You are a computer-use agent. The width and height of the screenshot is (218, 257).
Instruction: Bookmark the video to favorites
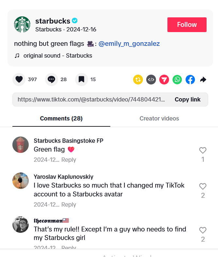[81, 80]
